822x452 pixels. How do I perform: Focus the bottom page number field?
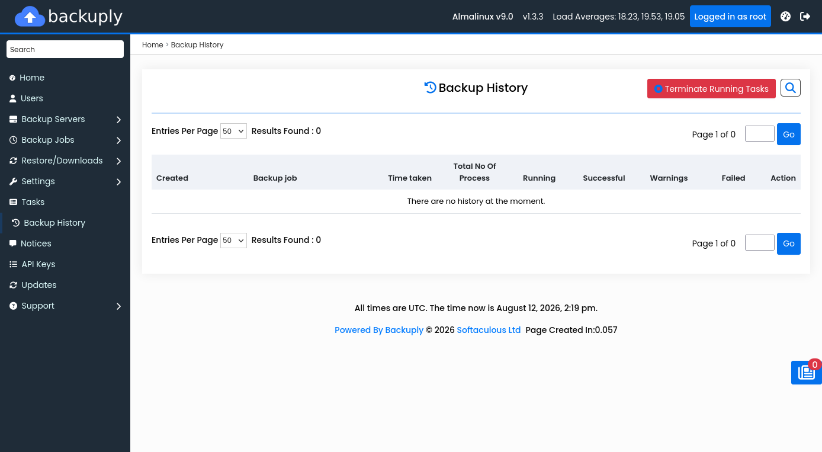click(x=760, y=243)
